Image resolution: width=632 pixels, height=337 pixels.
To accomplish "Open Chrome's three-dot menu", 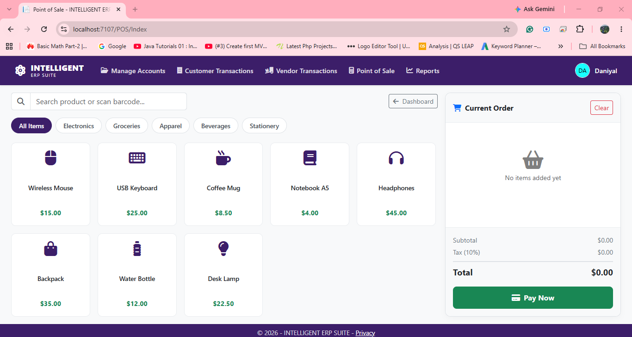I will (621, 29).
